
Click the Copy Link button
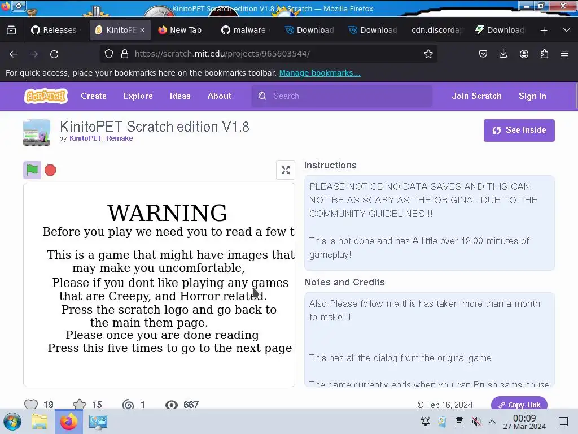pos(519,403)
